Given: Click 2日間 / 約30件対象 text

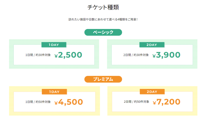Looking at the screenshot, I should (136, 55).
